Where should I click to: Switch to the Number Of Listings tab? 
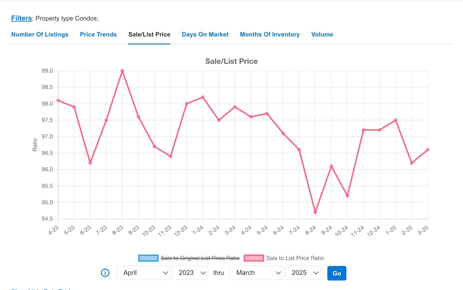[x=40, y=34]
